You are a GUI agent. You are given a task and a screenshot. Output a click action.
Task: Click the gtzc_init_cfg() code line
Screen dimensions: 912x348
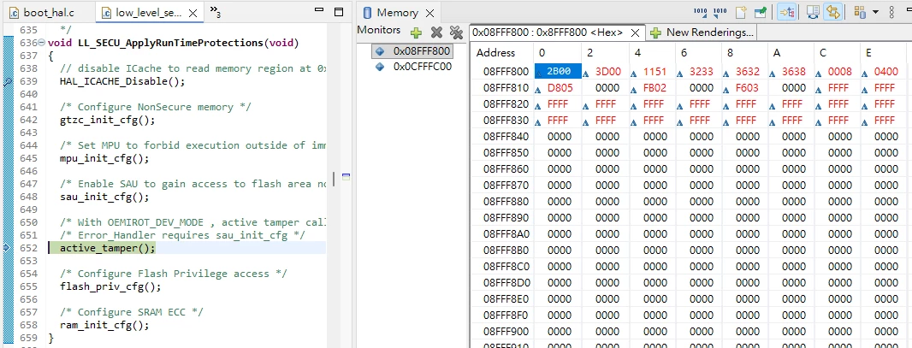tap(108, 120)
